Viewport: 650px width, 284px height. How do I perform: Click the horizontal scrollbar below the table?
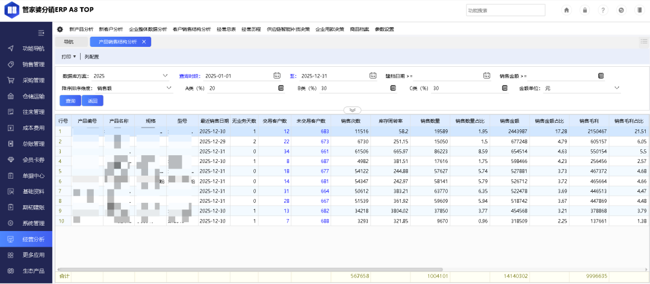pyautogui.click(x=250, y=269)
